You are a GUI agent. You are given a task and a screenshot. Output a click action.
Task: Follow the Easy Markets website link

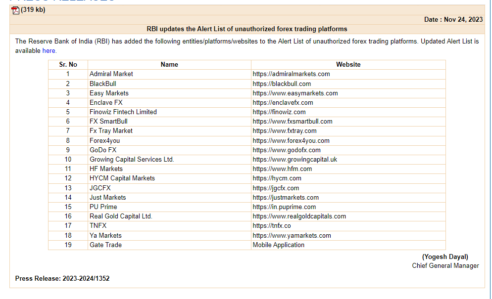[295, 93]
